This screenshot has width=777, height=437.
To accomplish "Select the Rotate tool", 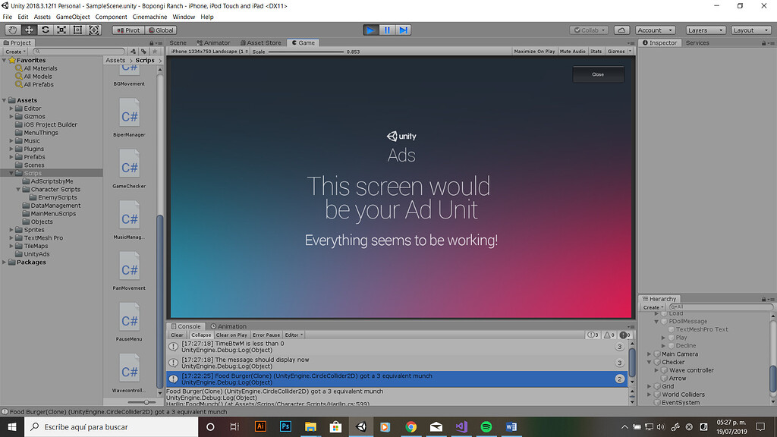I will tap(45, 30).
